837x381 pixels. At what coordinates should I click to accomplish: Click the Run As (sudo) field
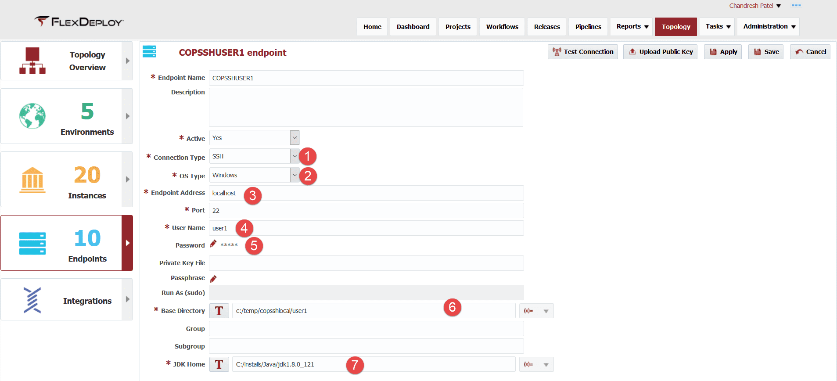coord(366,293)
